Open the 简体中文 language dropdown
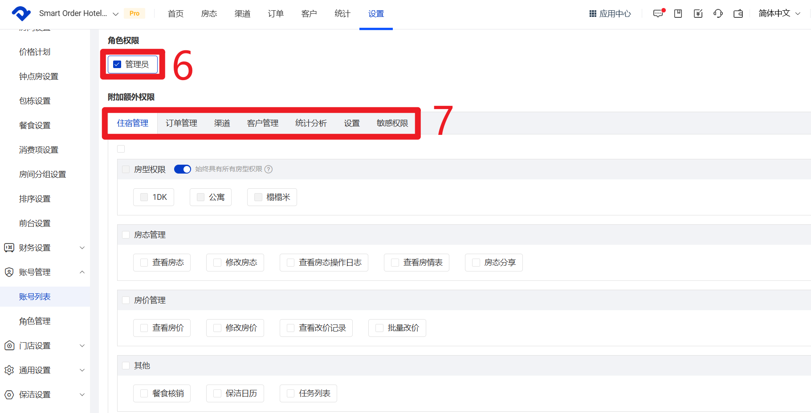Image resolution: width=811 pixels, height=413 pixels. click(x=779, y=14)
